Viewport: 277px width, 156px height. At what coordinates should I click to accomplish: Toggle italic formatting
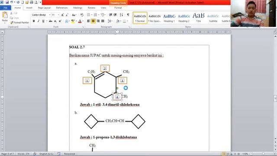pos(39,21)
